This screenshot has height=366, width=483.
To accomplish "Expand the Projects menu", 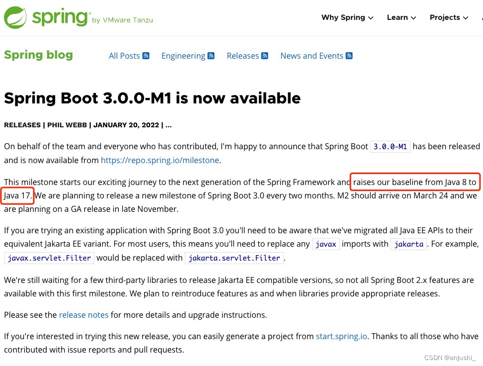I will click(x=449, y=17).
